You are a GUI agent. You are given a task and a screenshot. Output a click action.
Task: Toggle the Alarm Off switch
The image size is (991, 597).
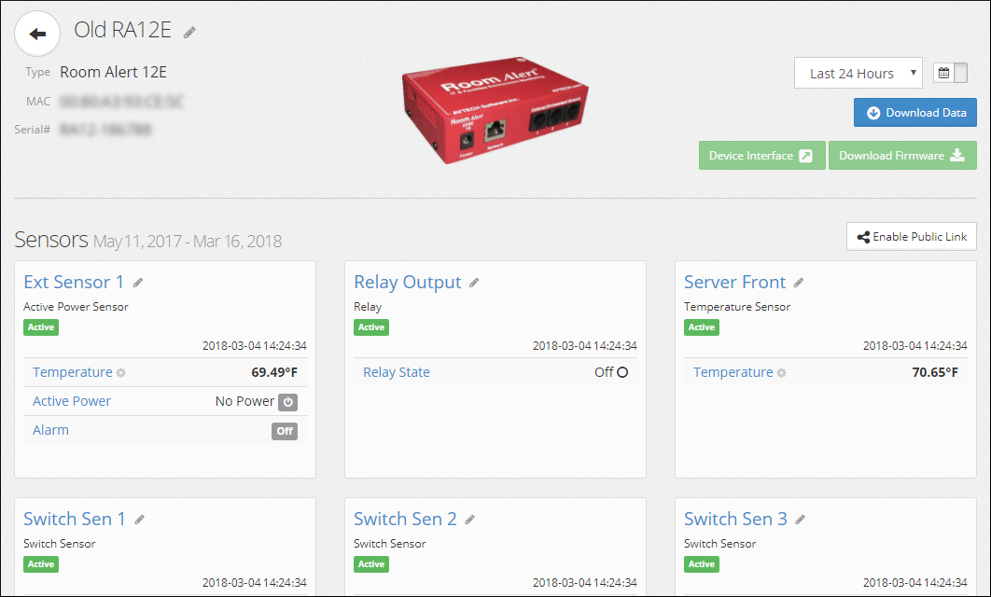coord(285,431)
